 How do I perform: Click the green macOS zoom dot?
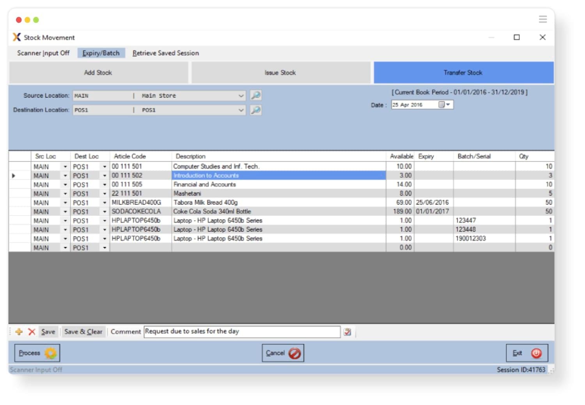(36, 20)
